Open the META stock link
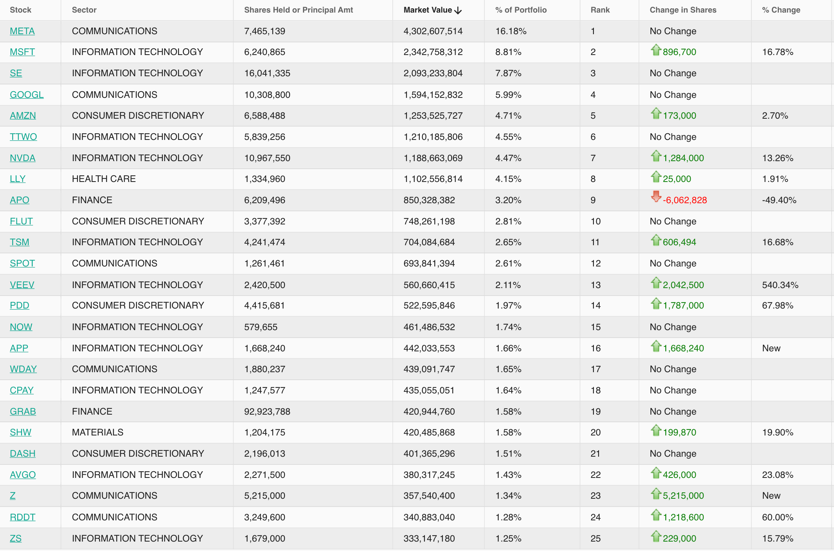The height and width of the screenshot is (551, 834). 22,31
